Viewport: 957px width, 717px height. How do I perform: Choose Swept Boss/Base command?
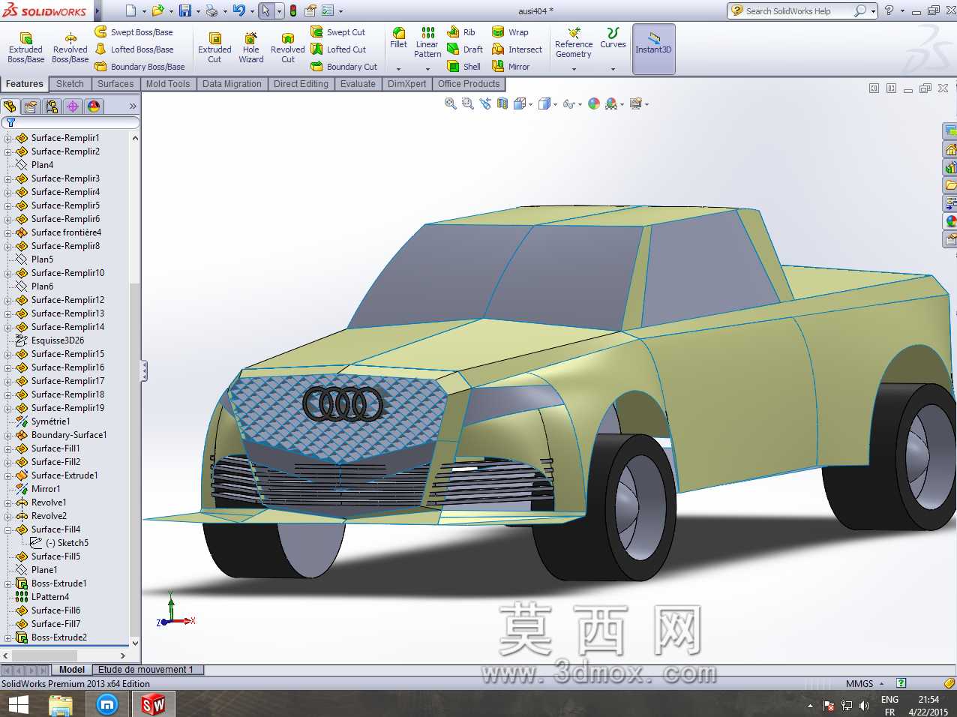(x=134, y=32)
